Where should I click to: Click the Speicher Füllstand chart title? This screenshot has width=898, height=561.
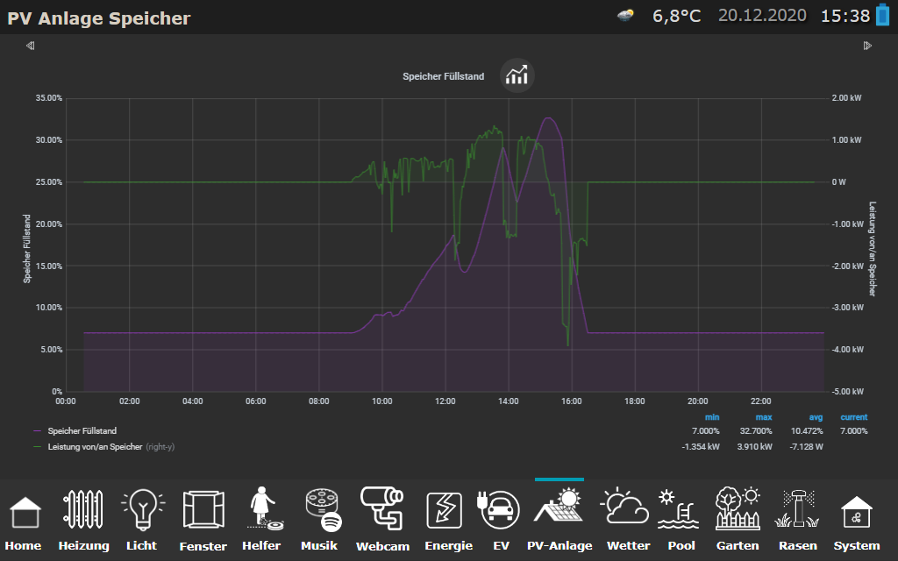coord(443,76)
